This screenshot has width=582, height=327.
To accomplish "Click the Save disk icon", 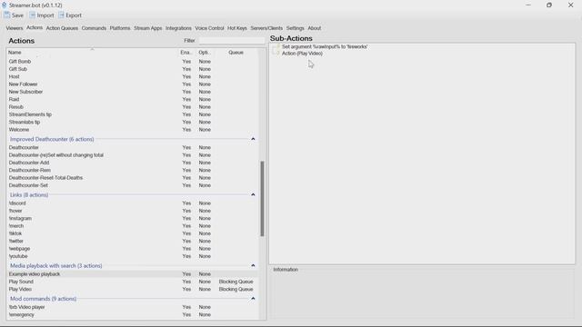I will pos(7,15).
